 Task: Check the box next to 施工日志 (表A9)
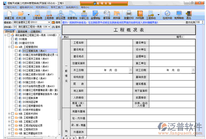[x=16, y=82]
